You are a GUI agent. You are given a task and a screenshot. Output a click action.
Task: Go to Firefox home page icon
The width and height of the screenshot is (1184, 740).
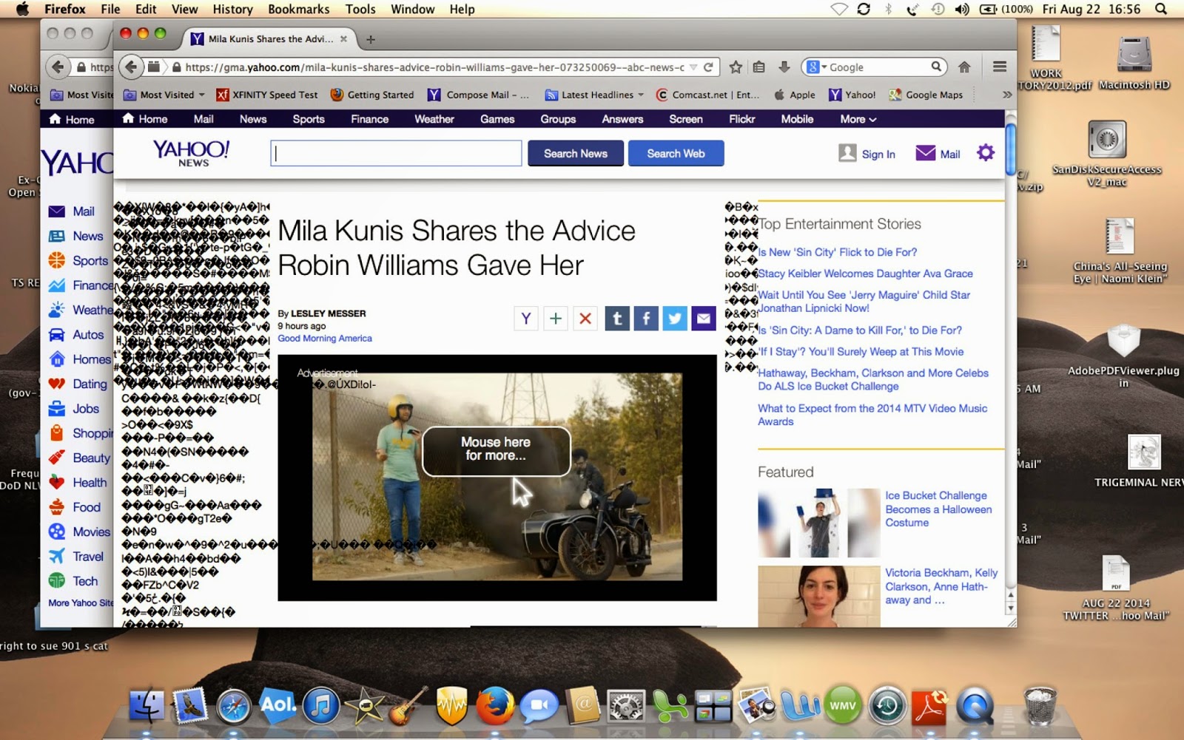tap(964, 67)
